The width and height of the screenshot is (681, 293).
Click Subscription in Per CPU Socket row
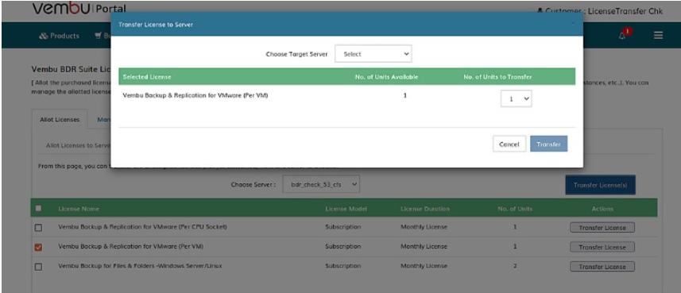[x=343, y=226]
